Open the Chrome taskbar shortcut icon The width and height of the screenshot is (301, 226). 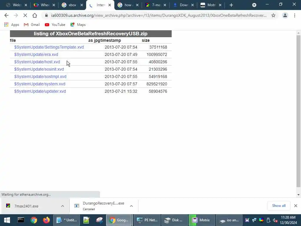point(34,220)
